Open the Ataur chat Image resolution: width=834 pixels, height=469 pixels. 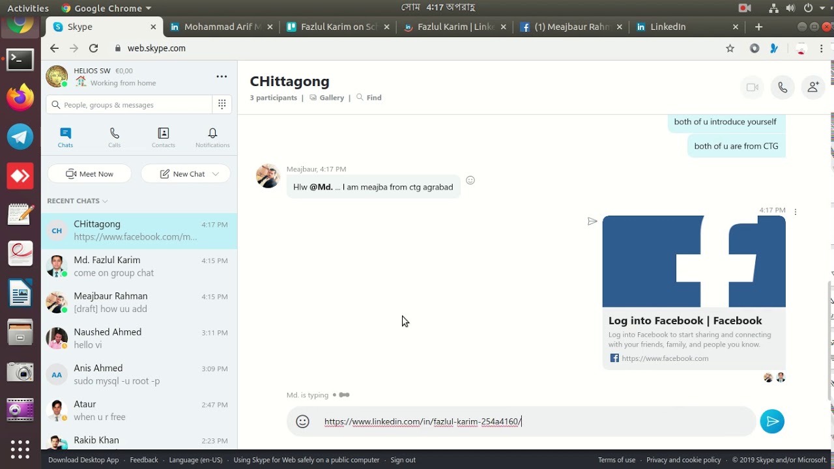pos(139,410)
